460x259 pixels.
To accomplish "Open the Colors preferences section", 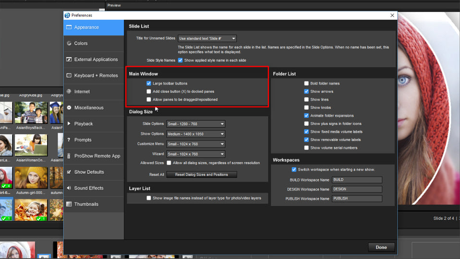I will (x=94, y=43).
